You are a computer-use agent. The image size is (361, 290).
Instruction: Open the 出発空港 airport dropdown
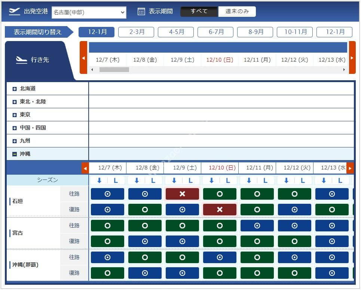pos(89,12)
